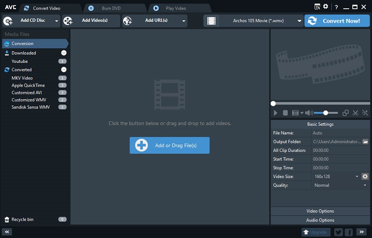The image size is (372, 238).
Task: Click the Output Folder path field
Action: (x=337, y=142)
